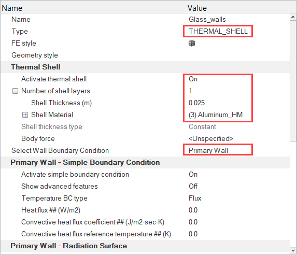Toggle Activate thermal shell On value

tap(193, 79)
